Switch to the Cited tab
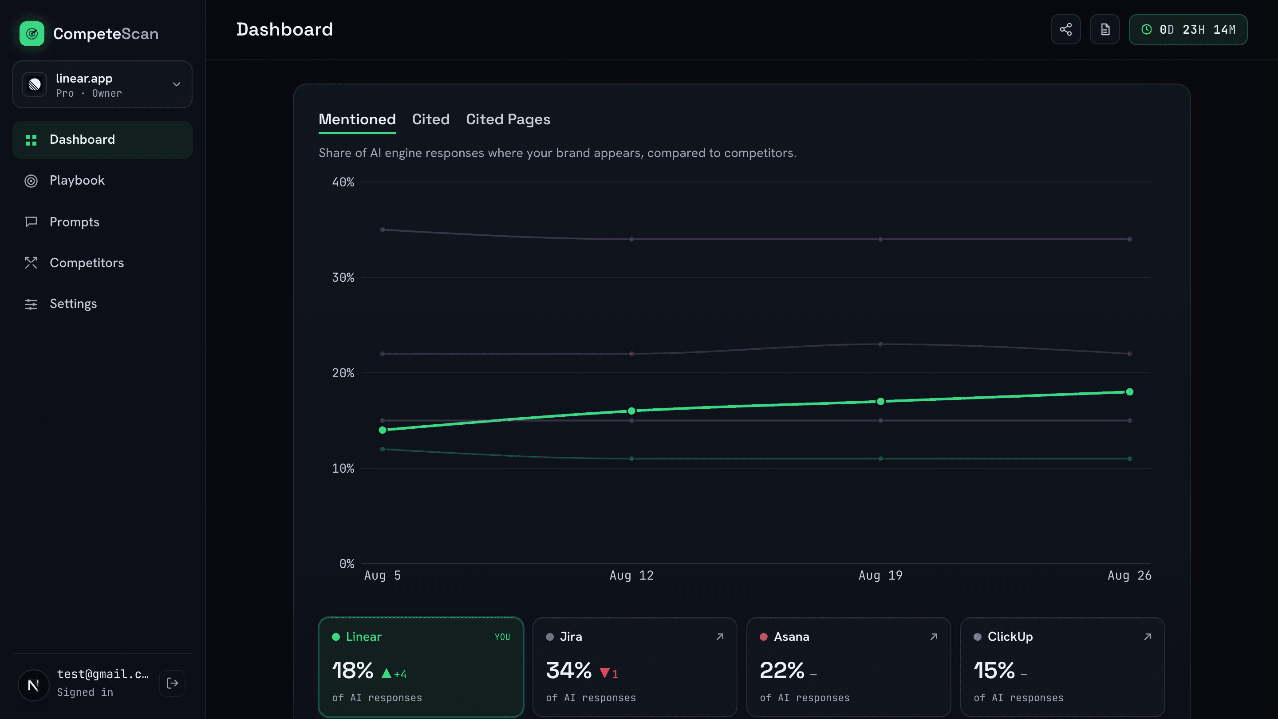The height and width of the screenshot is (719, 1278). tap(430, 119)
